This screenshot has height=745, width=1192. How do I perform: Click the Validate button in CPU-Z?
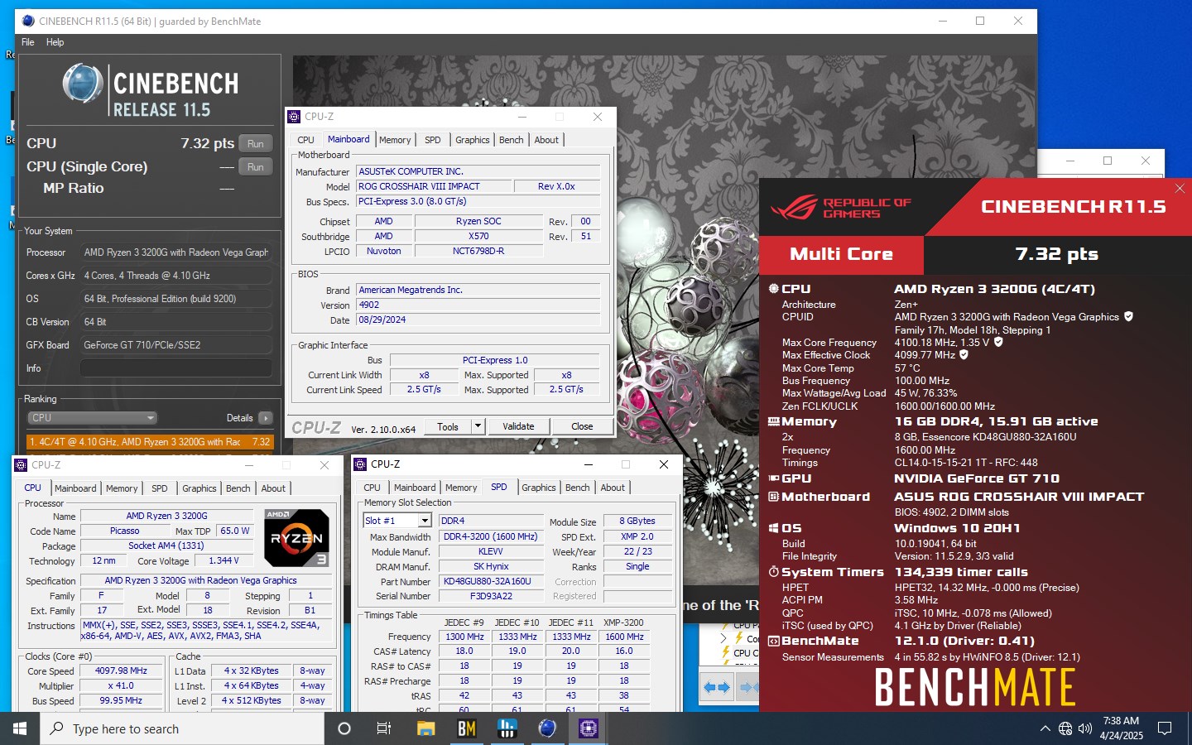pyautogui.click(x=518, y=426)
